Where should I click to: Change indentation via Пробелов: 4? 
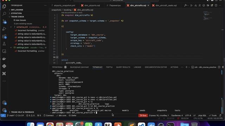(177, 115)
